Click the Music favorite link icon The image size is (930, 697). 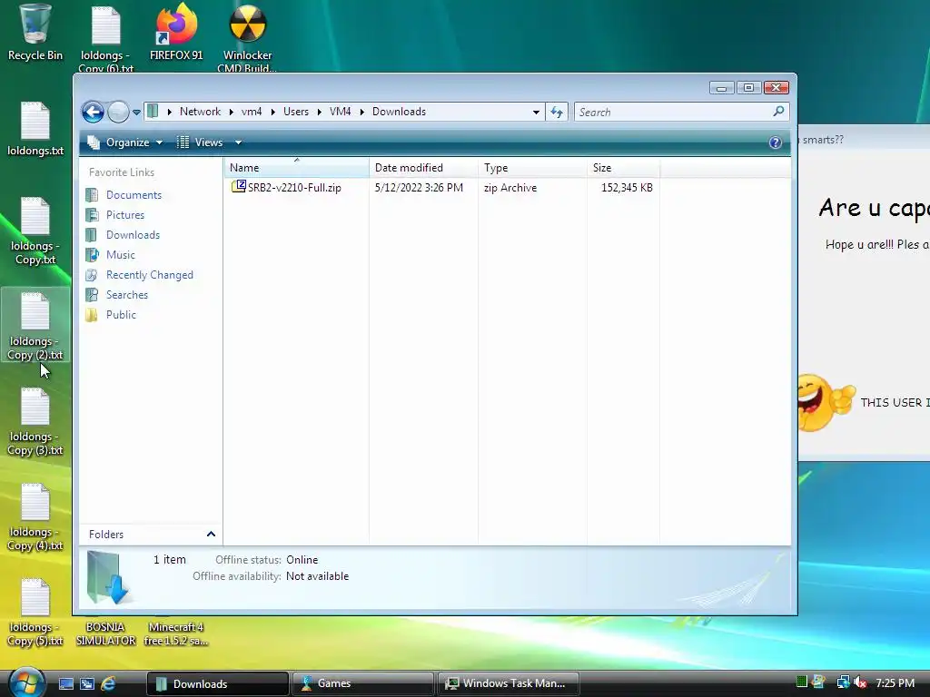point(92,255)
